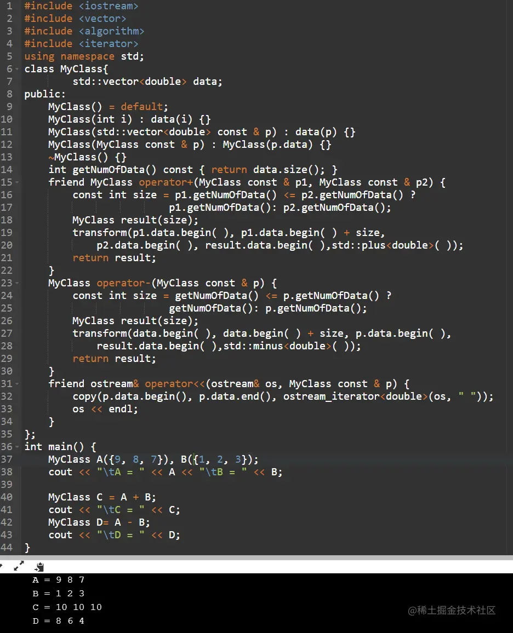Collapse the operator<< function fold arrow
Screen dimensions: 513x633
pos(17,384)
